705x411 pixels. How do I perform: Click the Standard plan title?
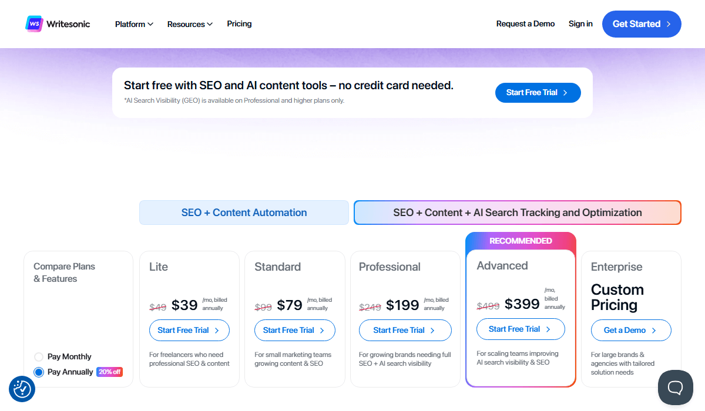click(x=277, y=267)
